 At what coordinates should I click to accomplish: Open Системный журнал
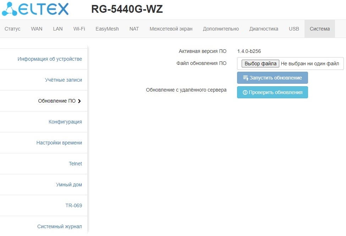tap(60, 226)
